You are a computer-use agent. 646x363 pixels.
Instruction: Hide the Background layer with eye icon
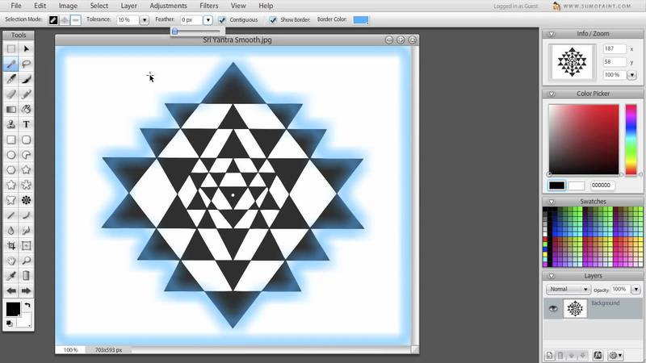click(x=553, y=308)
